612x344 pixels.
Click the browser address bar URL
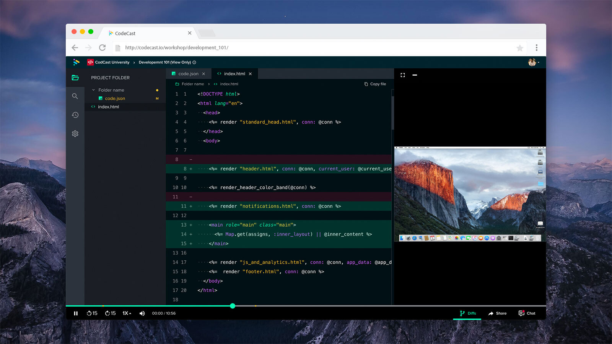[x=176, y=47]
